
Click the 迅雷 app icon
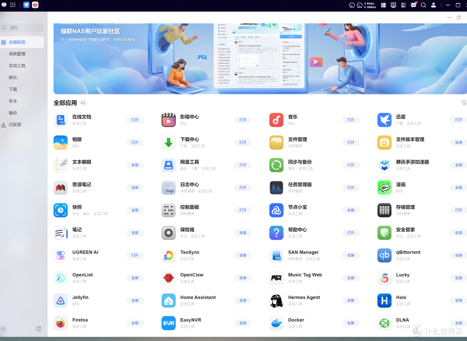pyautogui.click(x=384, y=120)
